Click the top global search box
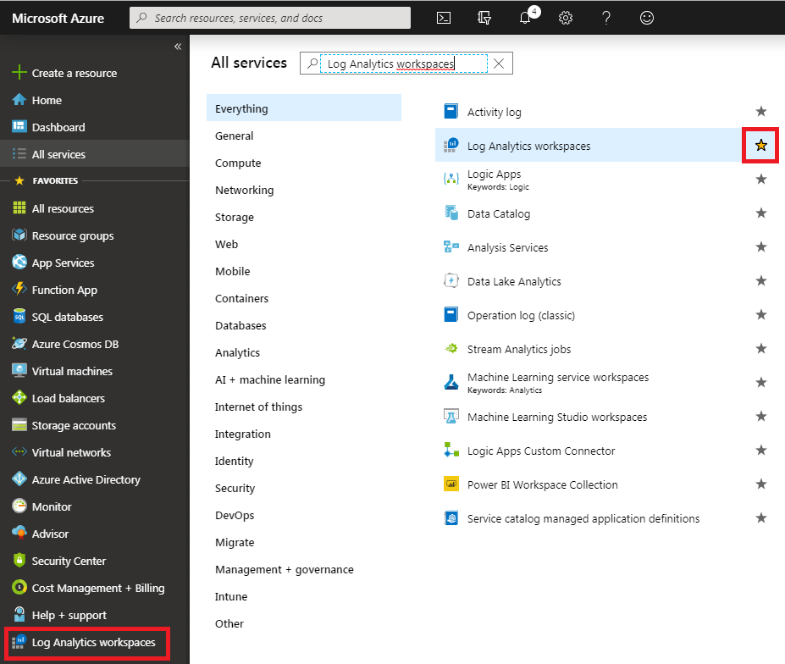The width and height of the screenshot is (785, 664). [x=269, y=18]
